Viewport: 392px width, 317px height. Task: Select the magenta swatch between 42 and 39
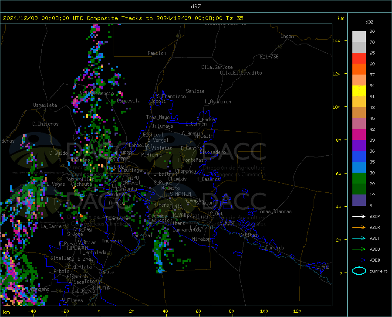tap(359, 135)
